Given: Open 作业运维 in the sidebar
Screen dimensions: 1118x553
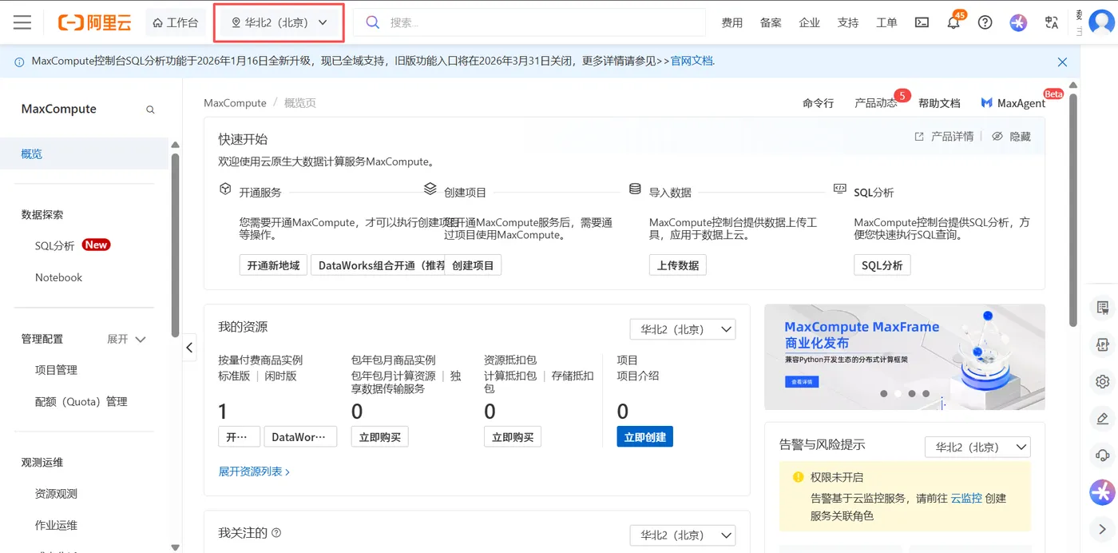Looking at the screenshot, I should pos(56,525).
